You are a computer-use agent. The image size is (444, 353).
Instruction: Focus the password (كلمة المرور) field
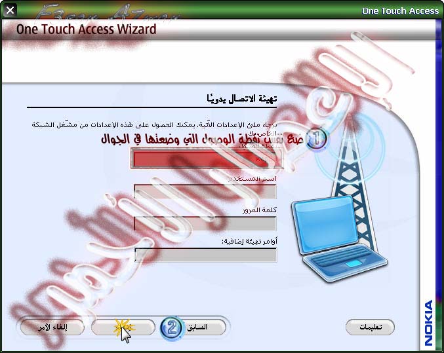coord(205,223)
